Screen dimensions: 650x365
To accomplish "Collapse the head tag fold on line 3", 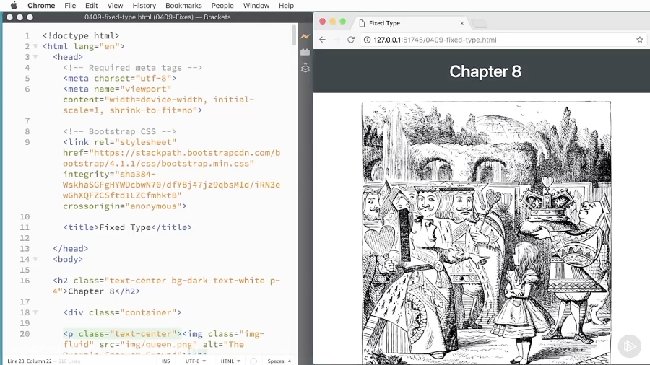I will click(x=35, y=57).
